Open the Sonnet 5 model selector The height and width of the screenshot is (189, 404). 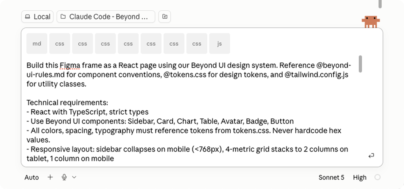click(331, 177)
